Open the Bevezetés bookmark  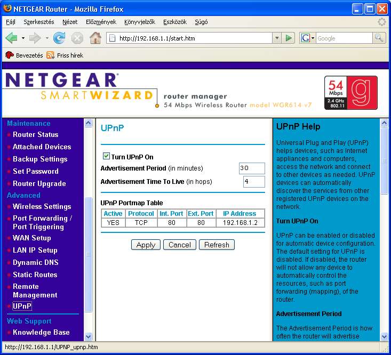pos(24,55)
